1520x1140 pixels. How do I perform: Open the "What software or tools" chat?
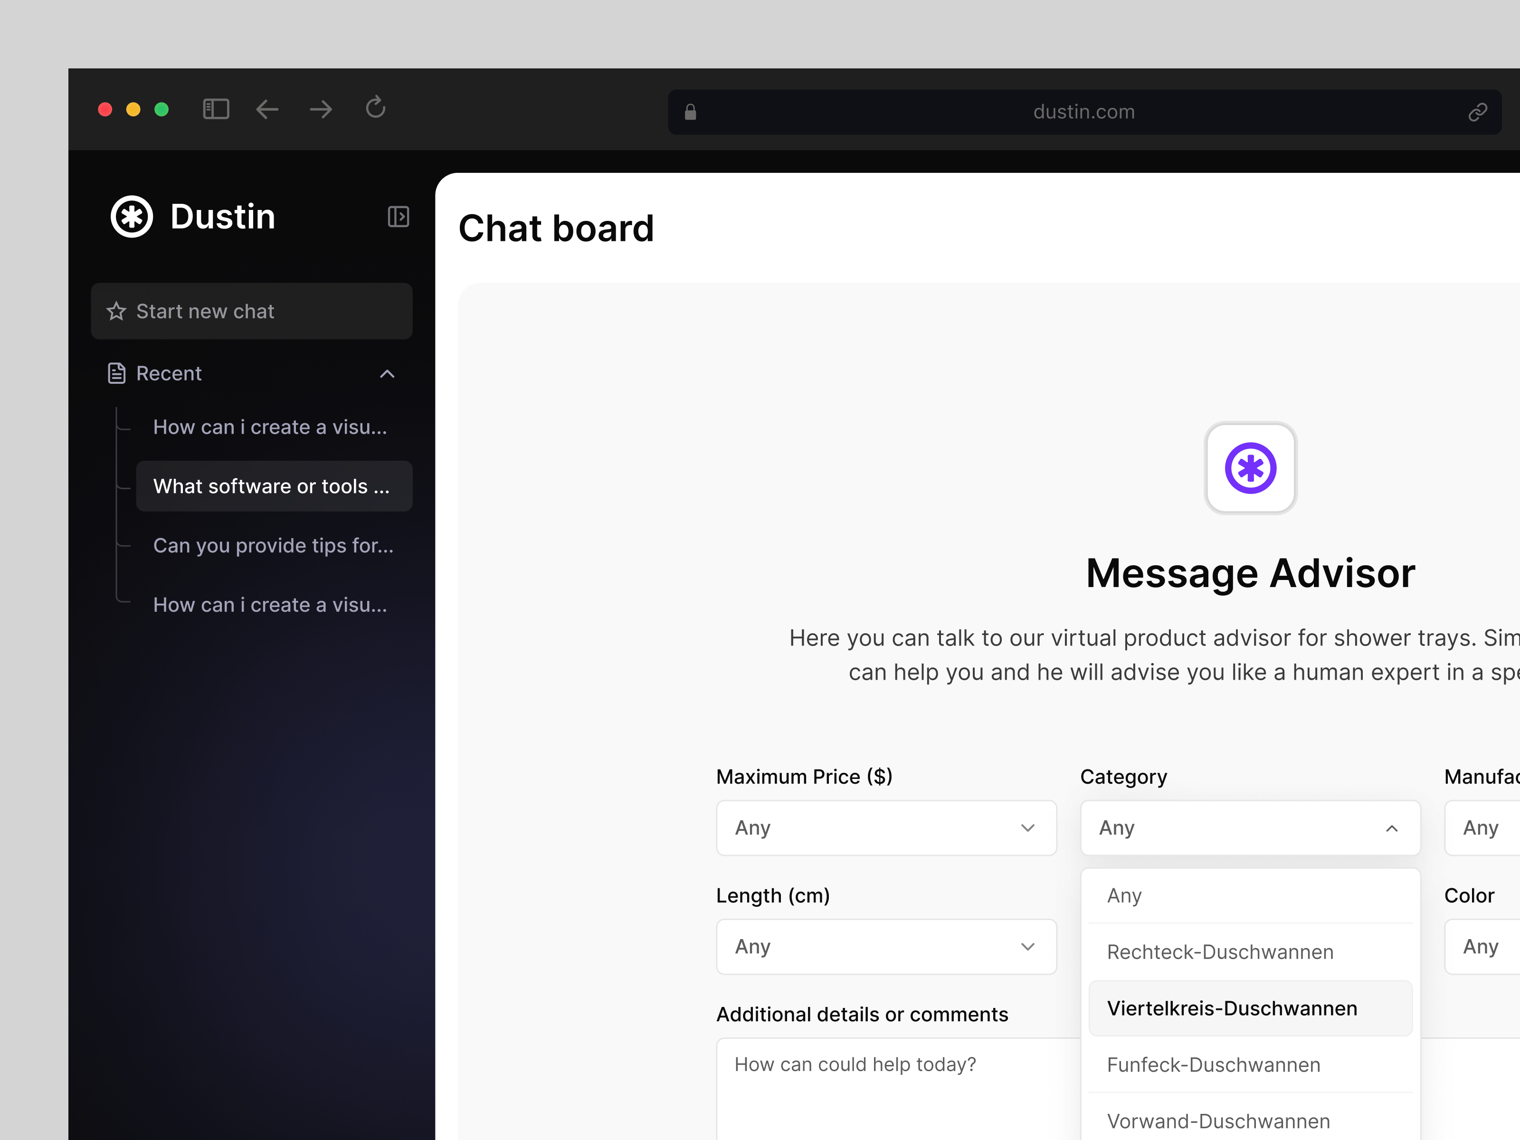(274, 486)
